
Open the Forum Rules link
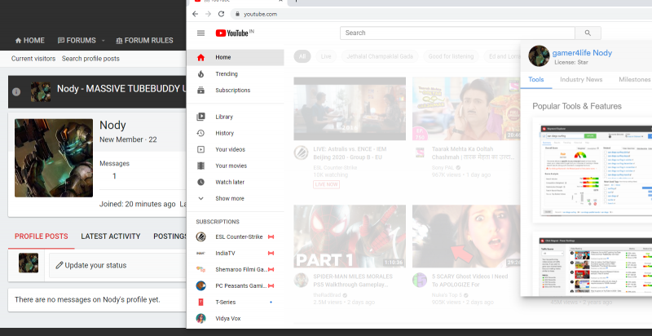[x=144, y=40]
